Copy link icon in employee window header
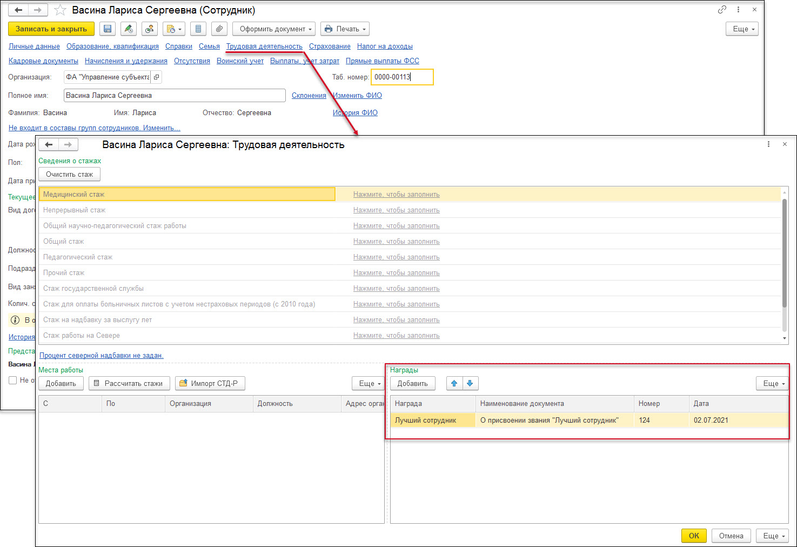The width and height of the screenshot is (797, 547). coord(722,10)
